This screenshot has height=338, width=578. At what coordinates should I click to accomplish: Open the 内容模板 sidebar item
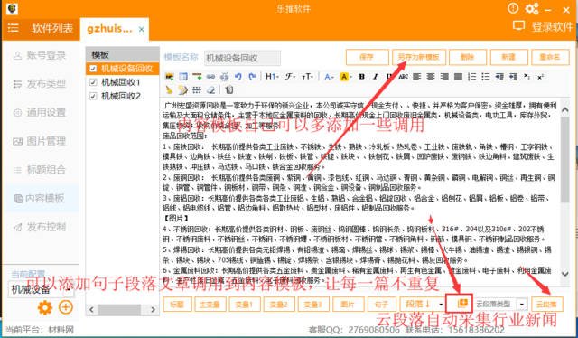pyautogui.click(x=40, y=198)
